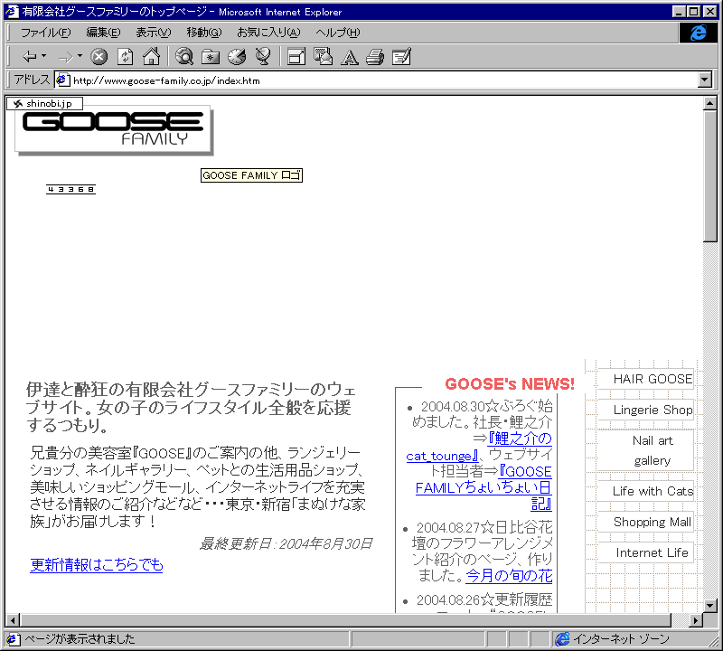Open the 鯉之介のcat tounge blog link
This screenshot has width=723, height=651.
480,447
